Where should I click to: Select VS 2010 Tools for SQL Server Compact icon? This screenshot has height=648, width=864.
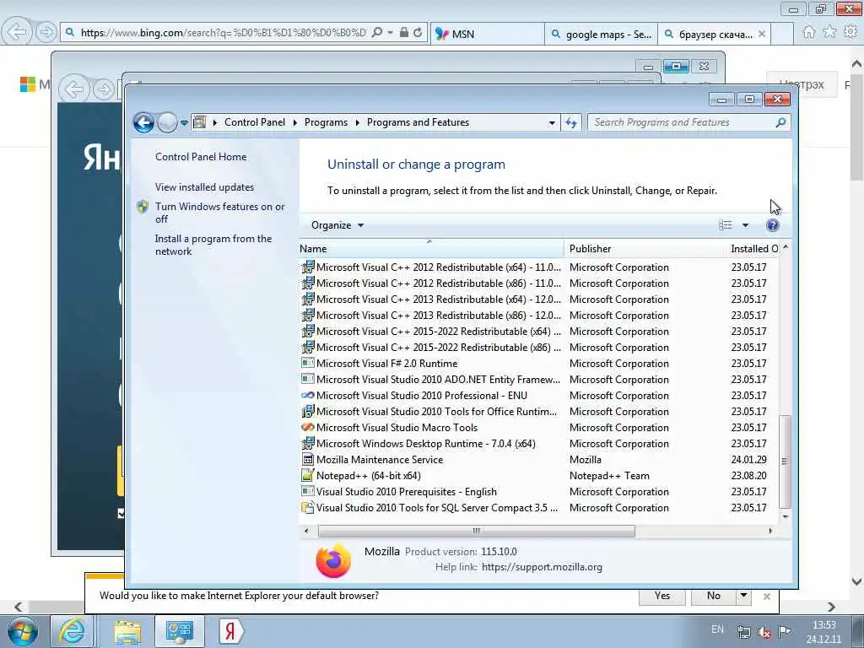(307, 507)
